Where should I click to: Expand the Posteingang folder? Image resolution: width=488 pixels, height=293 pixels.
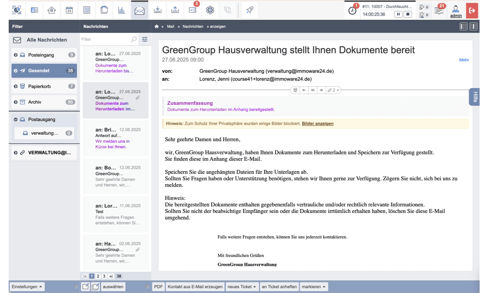coord(16,55)
